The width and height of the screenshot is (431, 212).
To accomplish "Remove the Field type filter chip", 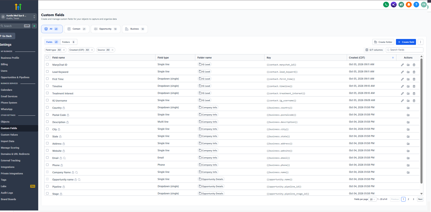I will [x=64, y=50].
